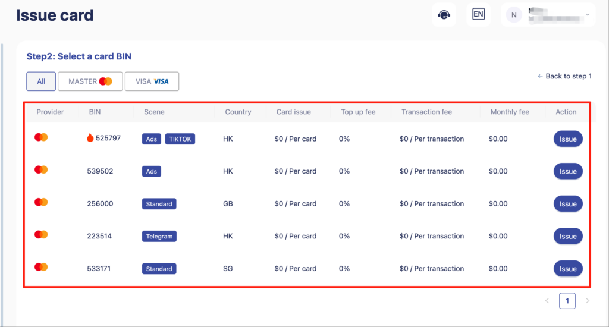The height and width of the screenshot is (327, 609).
Task: Click the Mastercard logo in the 539502 row
Action: pyautogui.click(x=41, y=170)
